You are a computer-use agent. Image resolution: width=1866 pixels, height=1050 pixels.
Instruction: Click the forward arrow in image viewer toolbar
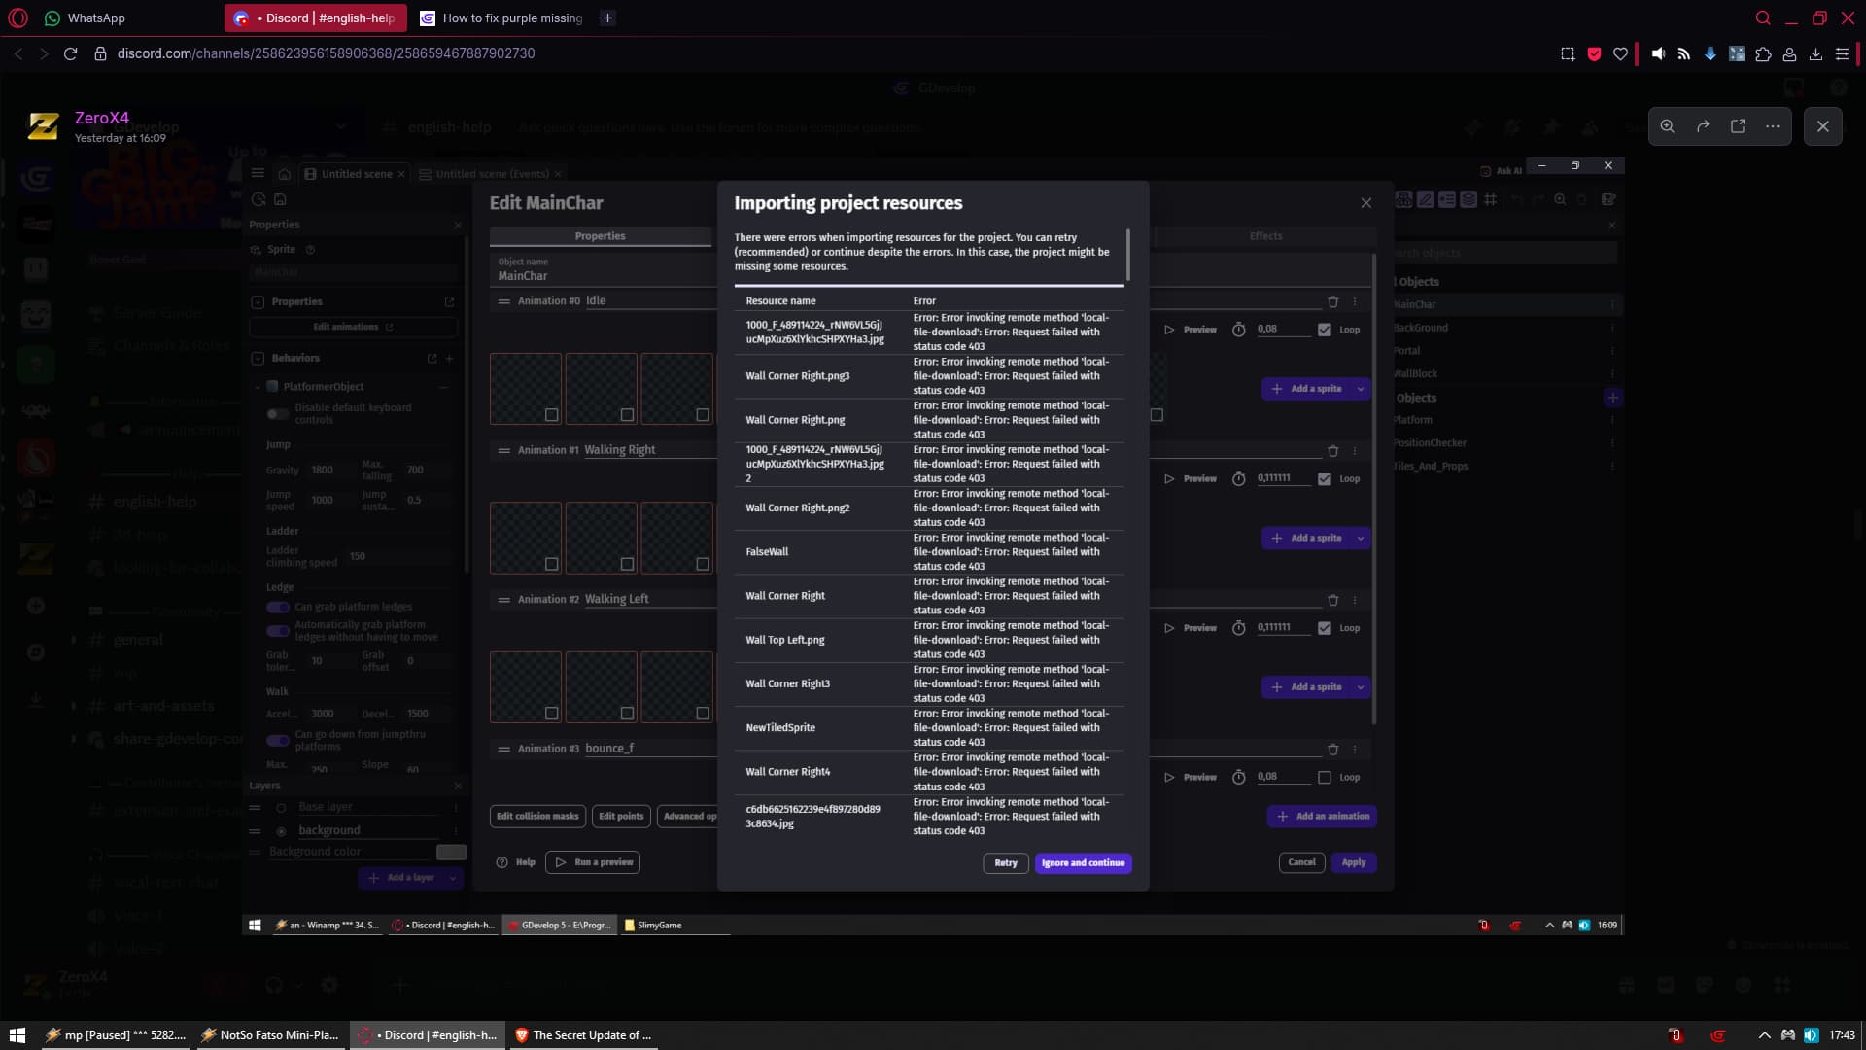point(1703,126)
